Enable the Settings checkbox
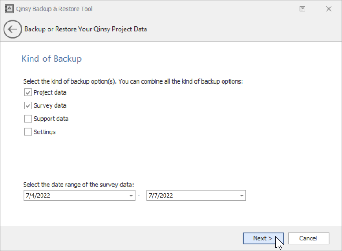Viewport: 342px width, 251px height. click(x=28, y=132)
